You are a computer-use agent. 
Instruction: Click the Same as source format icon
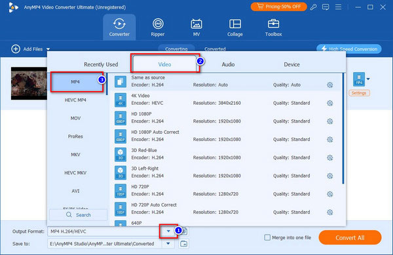click(121, 81)
